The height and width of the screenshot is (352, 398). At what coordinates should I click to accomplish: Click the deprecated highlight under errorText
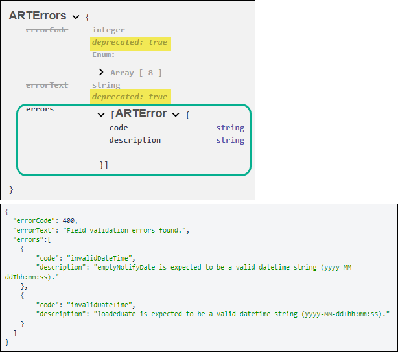[130, 97]
